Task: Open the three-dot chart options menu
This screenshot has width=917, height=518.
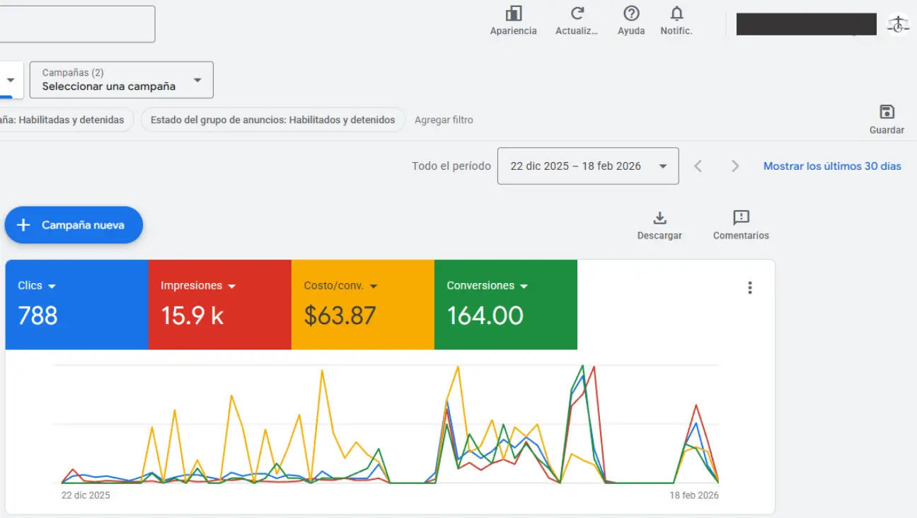Action: (x=750, y=288)
